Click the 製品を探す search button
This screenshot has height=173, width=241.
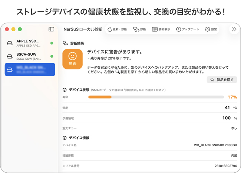pyautogui.click(x=222, y=79)
